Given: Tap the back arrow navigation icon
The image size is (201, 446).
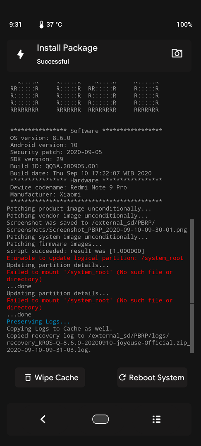Looking at the screenshot, I should pyautogui.click(x=43, y=419).
